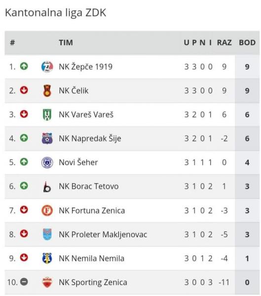The height and width of the screenshot is (296, 261).
Task: Click the NK Čelik club crest
Action: point(47,91)
